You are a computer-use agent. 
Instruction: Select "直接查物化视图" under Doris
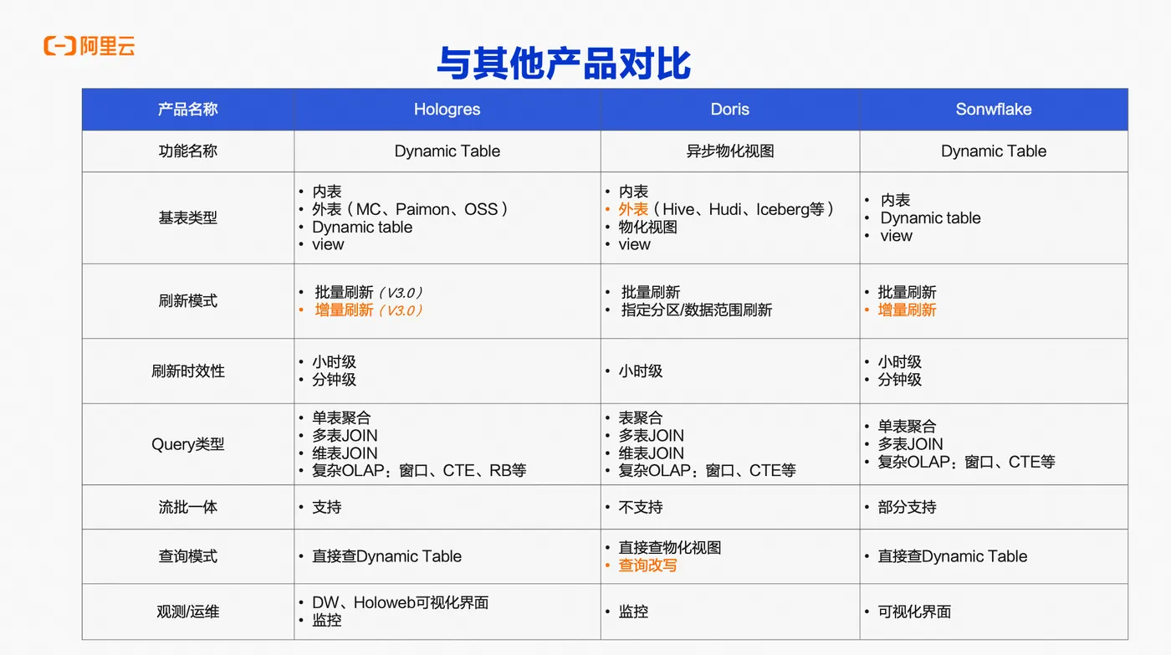tap(669, 548)
